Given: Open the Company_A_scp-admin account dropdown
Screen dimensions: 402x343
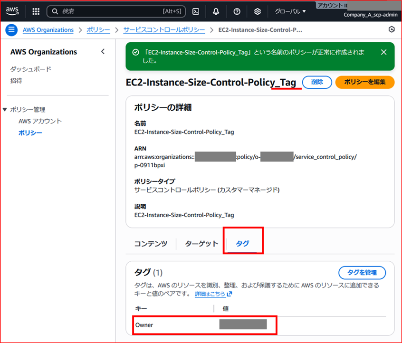Looking at the screenshot, I should [x=370, y=15].
